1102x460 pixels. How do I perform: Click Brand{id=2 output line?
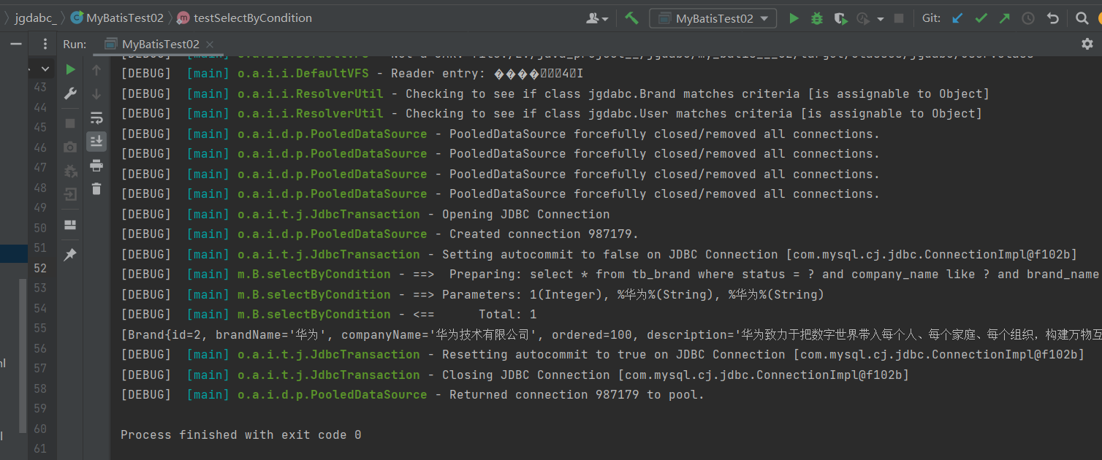pos(611,334)
